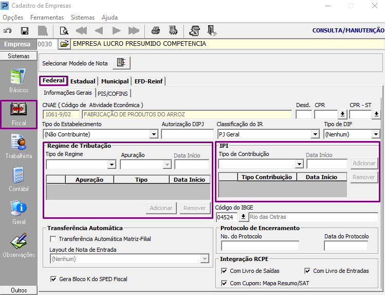Click the search document magnifier icon

click(x=64, y=30)
